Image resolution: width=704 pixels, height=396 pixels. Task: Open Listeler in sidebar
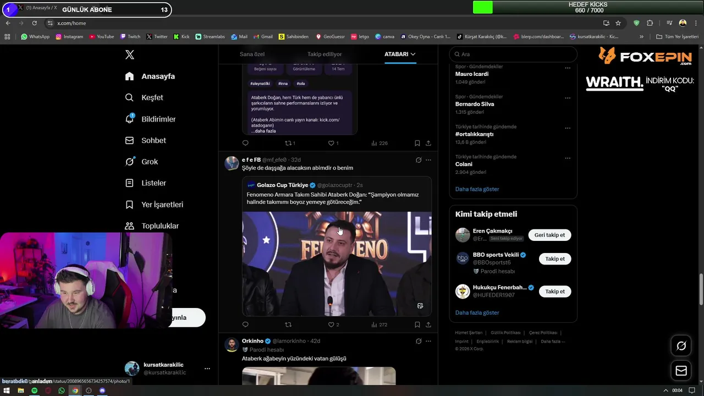(x=145, y=183)
